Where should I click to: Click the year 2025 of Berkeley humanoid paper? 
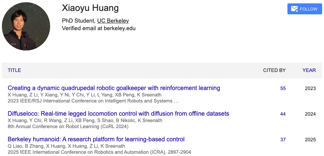coord(310,140)
